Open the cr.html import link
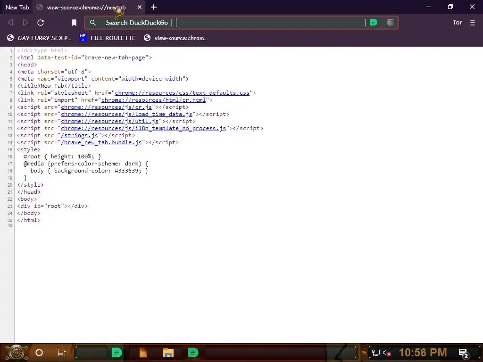The image size is (483, 362). click(153, 100)
